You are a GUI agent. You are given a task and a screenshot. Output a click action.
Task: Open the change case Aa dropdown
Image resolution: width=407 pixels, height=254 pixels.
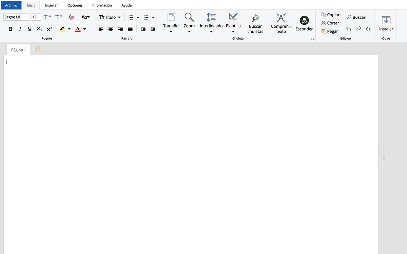coord(85,17)
